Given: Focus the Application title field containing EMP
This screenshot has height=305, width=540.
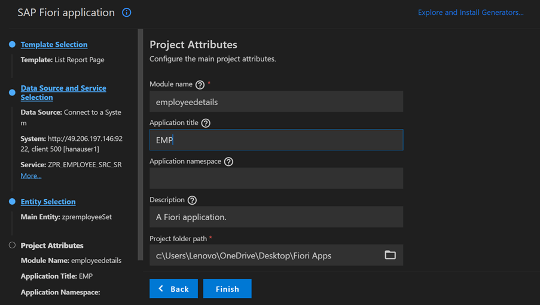Looking at the screenshot, I should tap(276, 140).
